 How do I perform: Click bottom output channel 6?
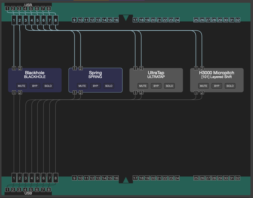pyautogui.click(x=44, y=178)
